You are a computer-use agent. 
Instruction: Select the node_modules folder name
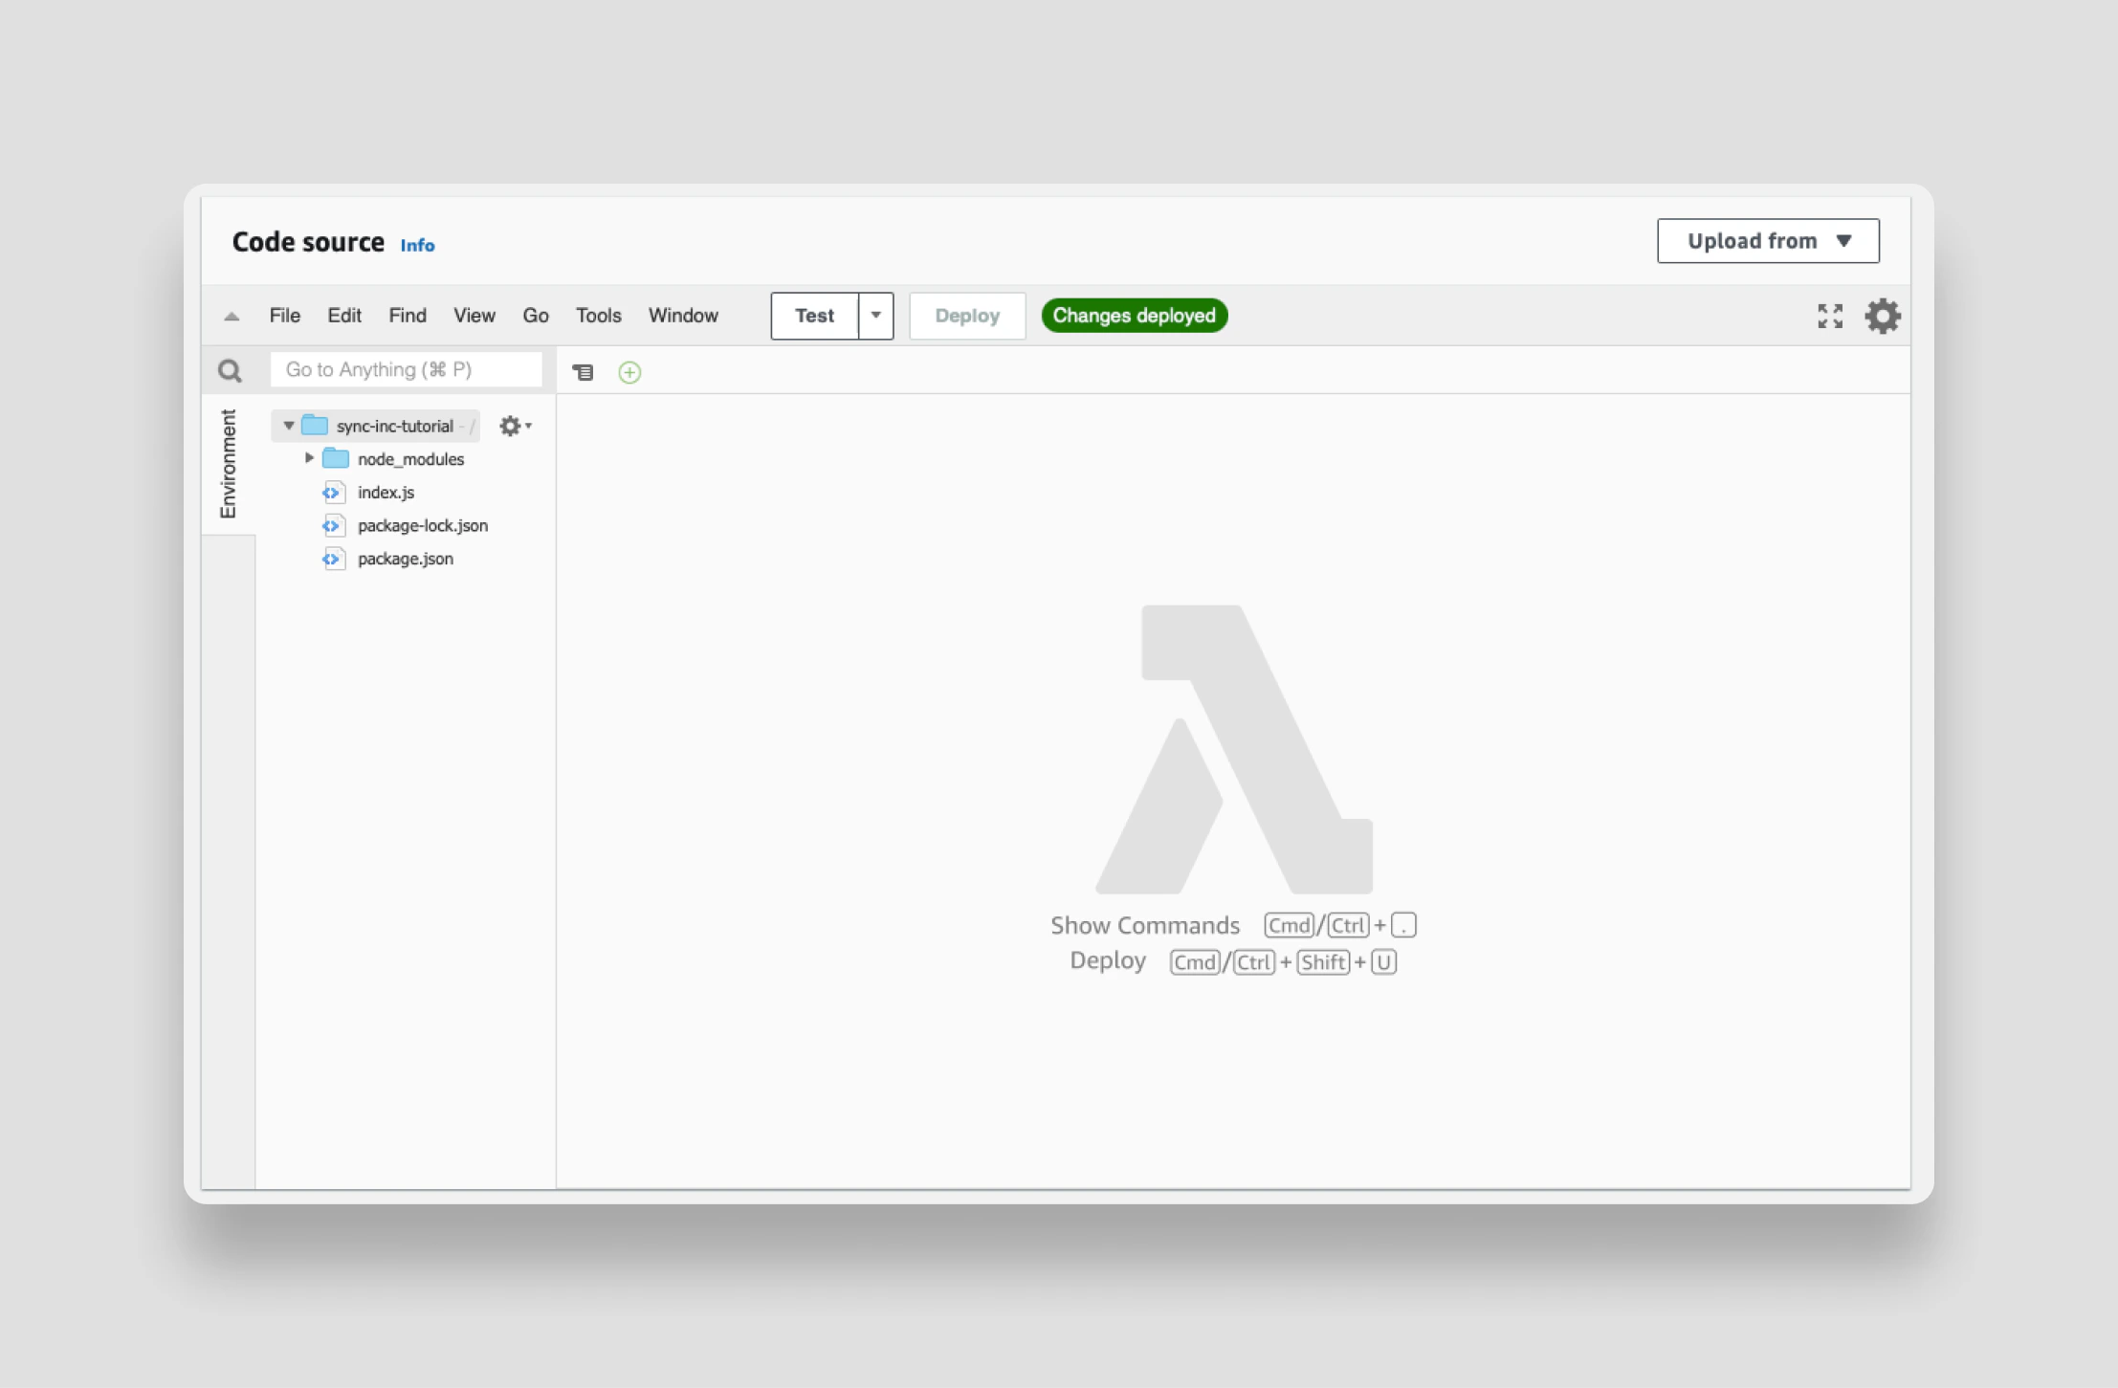(x=410, y=459)
